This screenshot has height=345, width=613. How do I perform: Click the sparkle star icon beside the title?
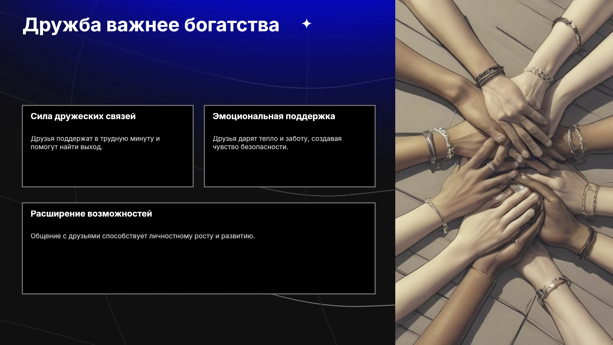306,24
